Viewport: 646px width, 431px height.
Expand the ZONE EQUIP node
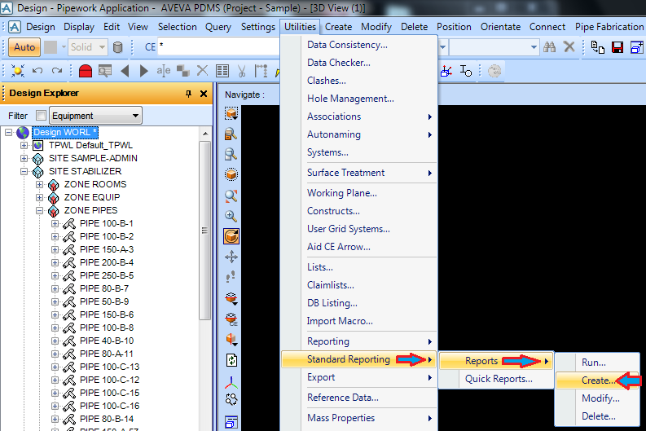pyautogui.click(x=40, y=198)
